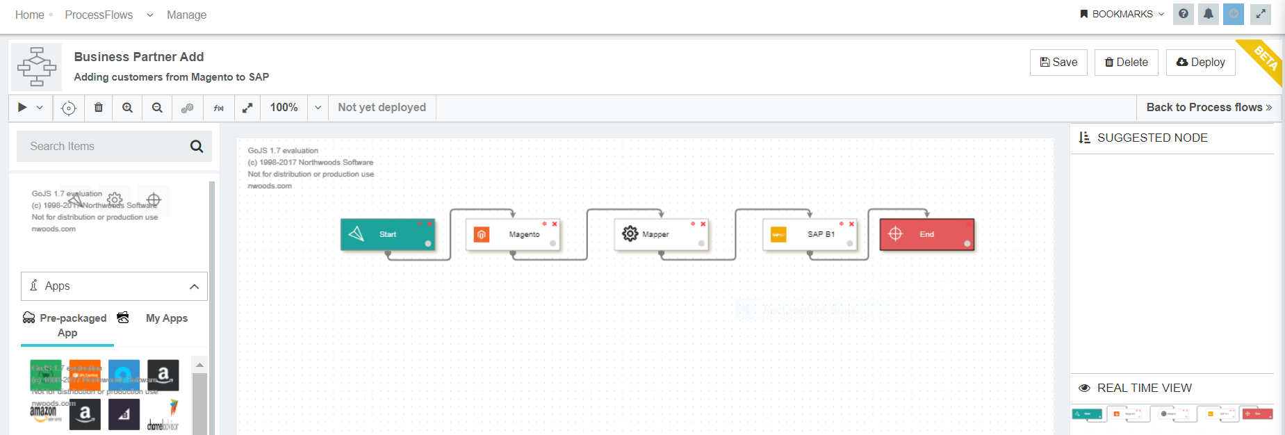Switch to the My Apps tab
Image resolution: width=1285 pixels, height=435 pixels.
167,318
